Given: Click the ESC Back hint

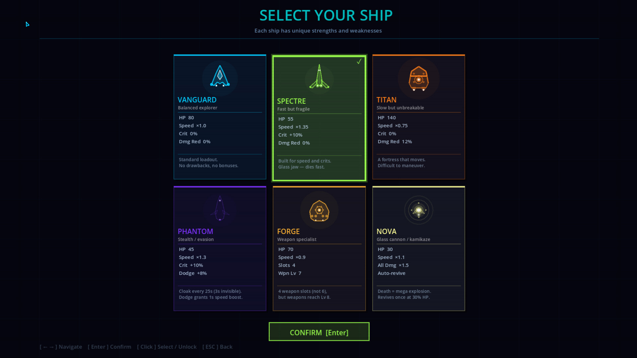Looking at the screenshot, I should click(217, 347).
